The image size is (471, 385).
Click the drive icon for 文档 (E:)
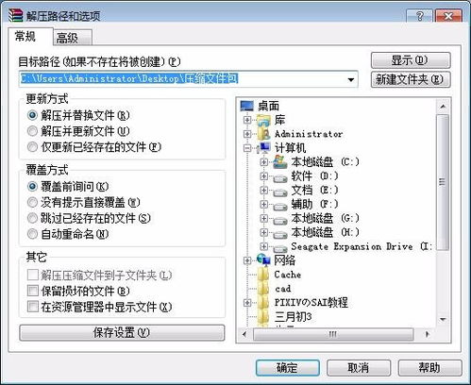coord(279,192)
